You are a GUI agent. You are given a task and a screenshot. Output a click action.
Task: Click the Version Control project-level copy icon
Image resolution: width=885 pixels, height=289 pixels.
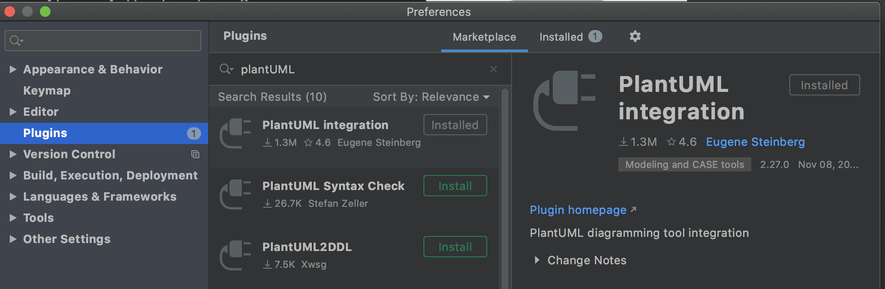[x=195, y=154]
